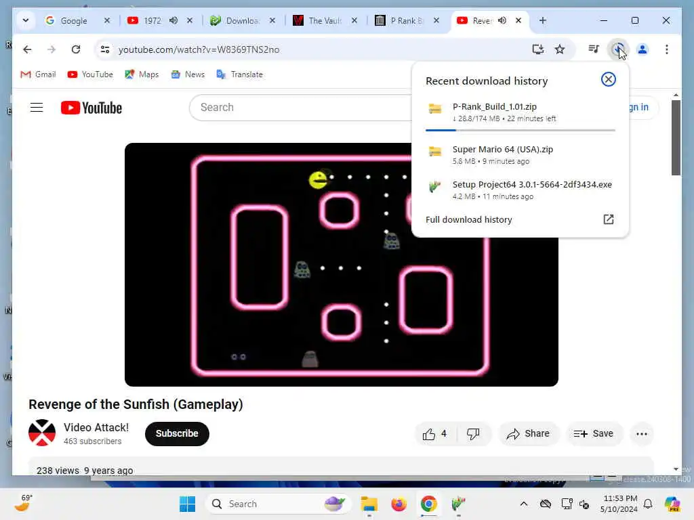694x520 pixels.
Task: Open Setup Project64 exe download entry
Action: coord(520,190)
